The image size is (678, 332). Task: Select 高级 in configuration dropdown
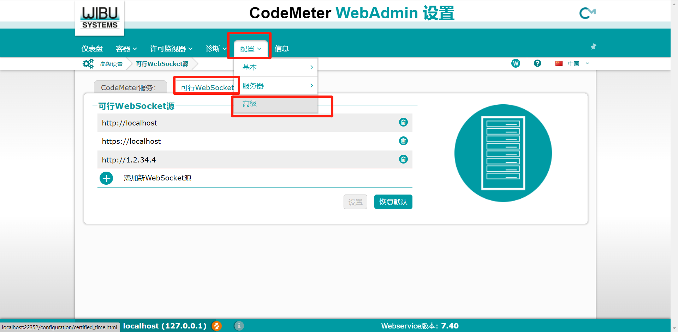(276, 104)
